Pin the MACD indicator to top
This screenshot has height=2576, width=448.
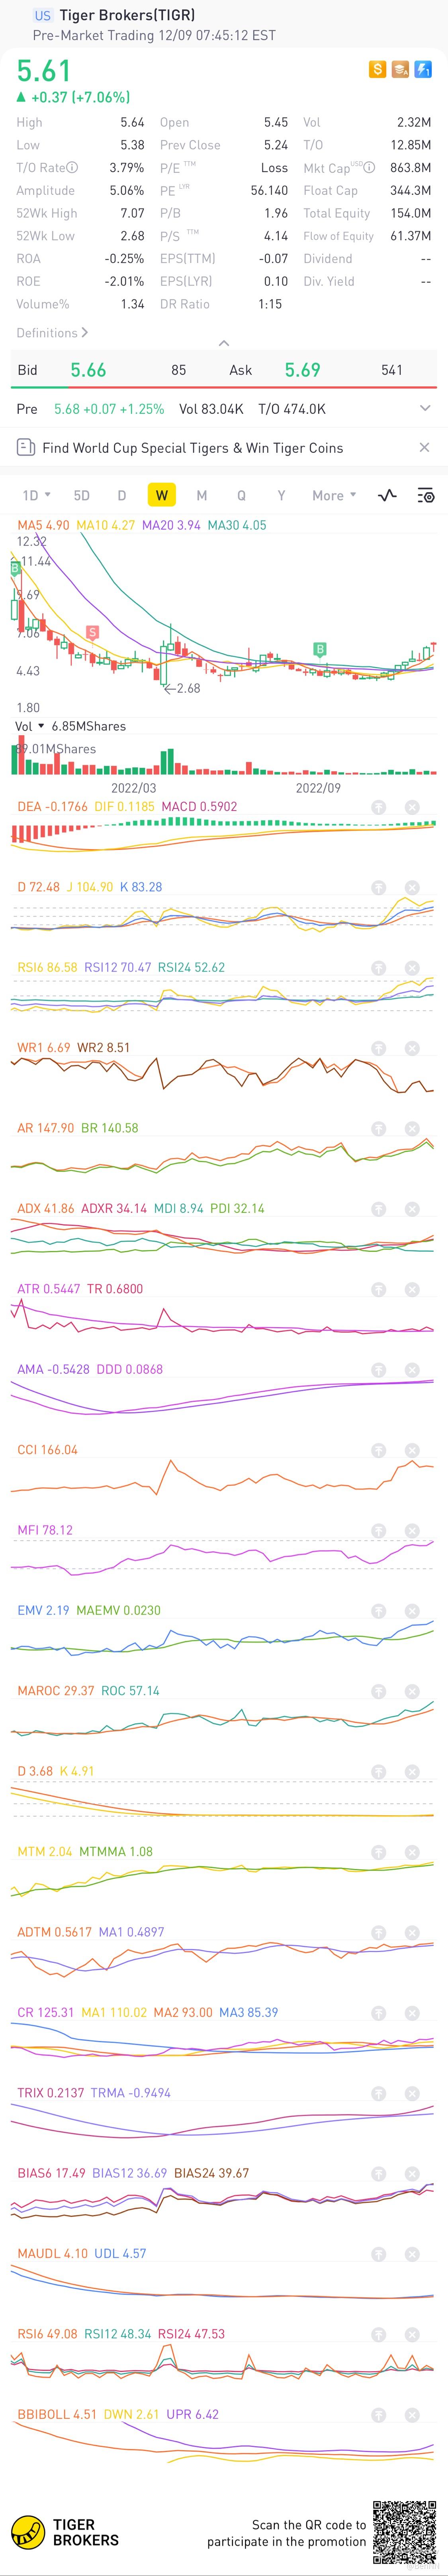[379, 807]
